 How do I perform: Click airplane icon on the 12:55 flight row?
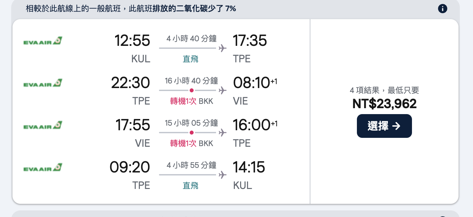pyautogui.click(x=223, y=48)
